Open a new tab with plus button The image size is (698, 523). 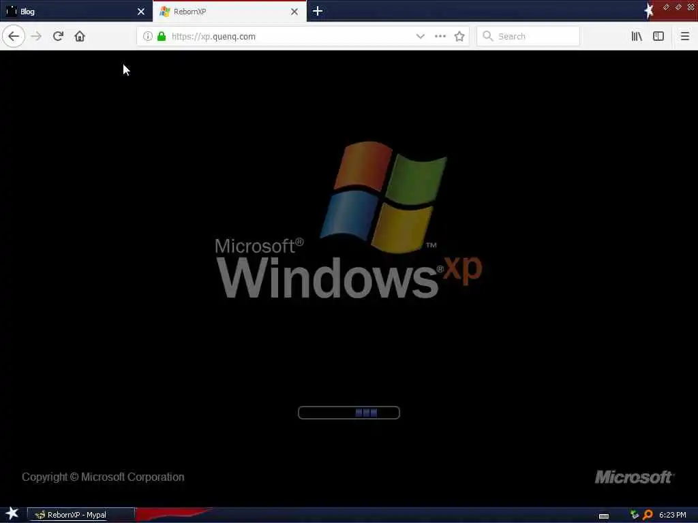click(x=318, y=11)
